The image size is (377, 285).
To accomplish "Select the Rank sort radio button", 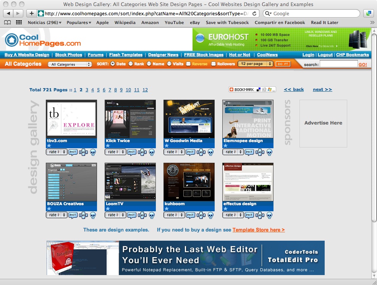I will pyautogui.click(x=131, y=64).
